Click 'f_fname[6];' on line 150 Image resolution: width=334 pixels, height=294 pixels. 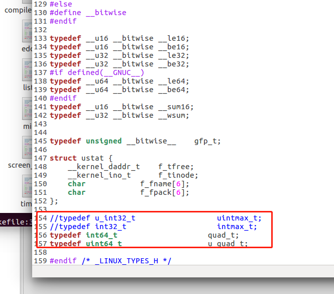click(x=165, y=184)
